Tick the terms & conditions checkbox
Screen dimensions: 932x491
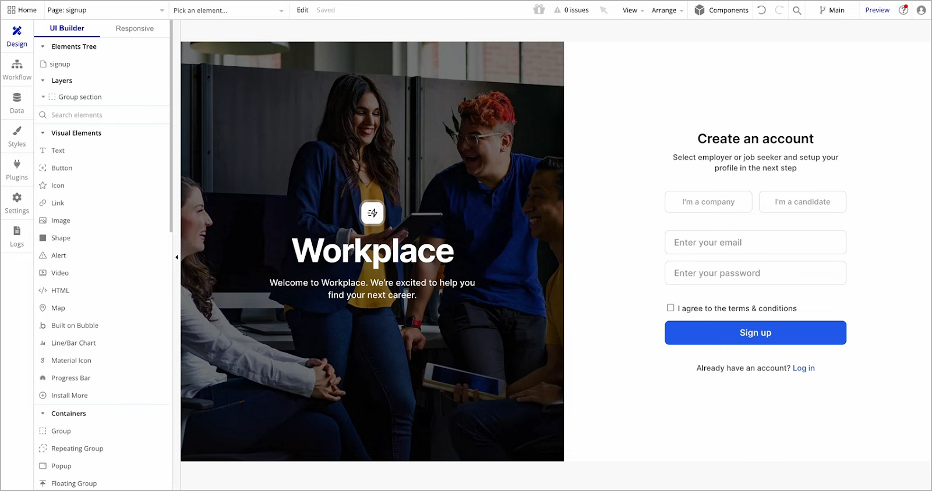(670, 308)
